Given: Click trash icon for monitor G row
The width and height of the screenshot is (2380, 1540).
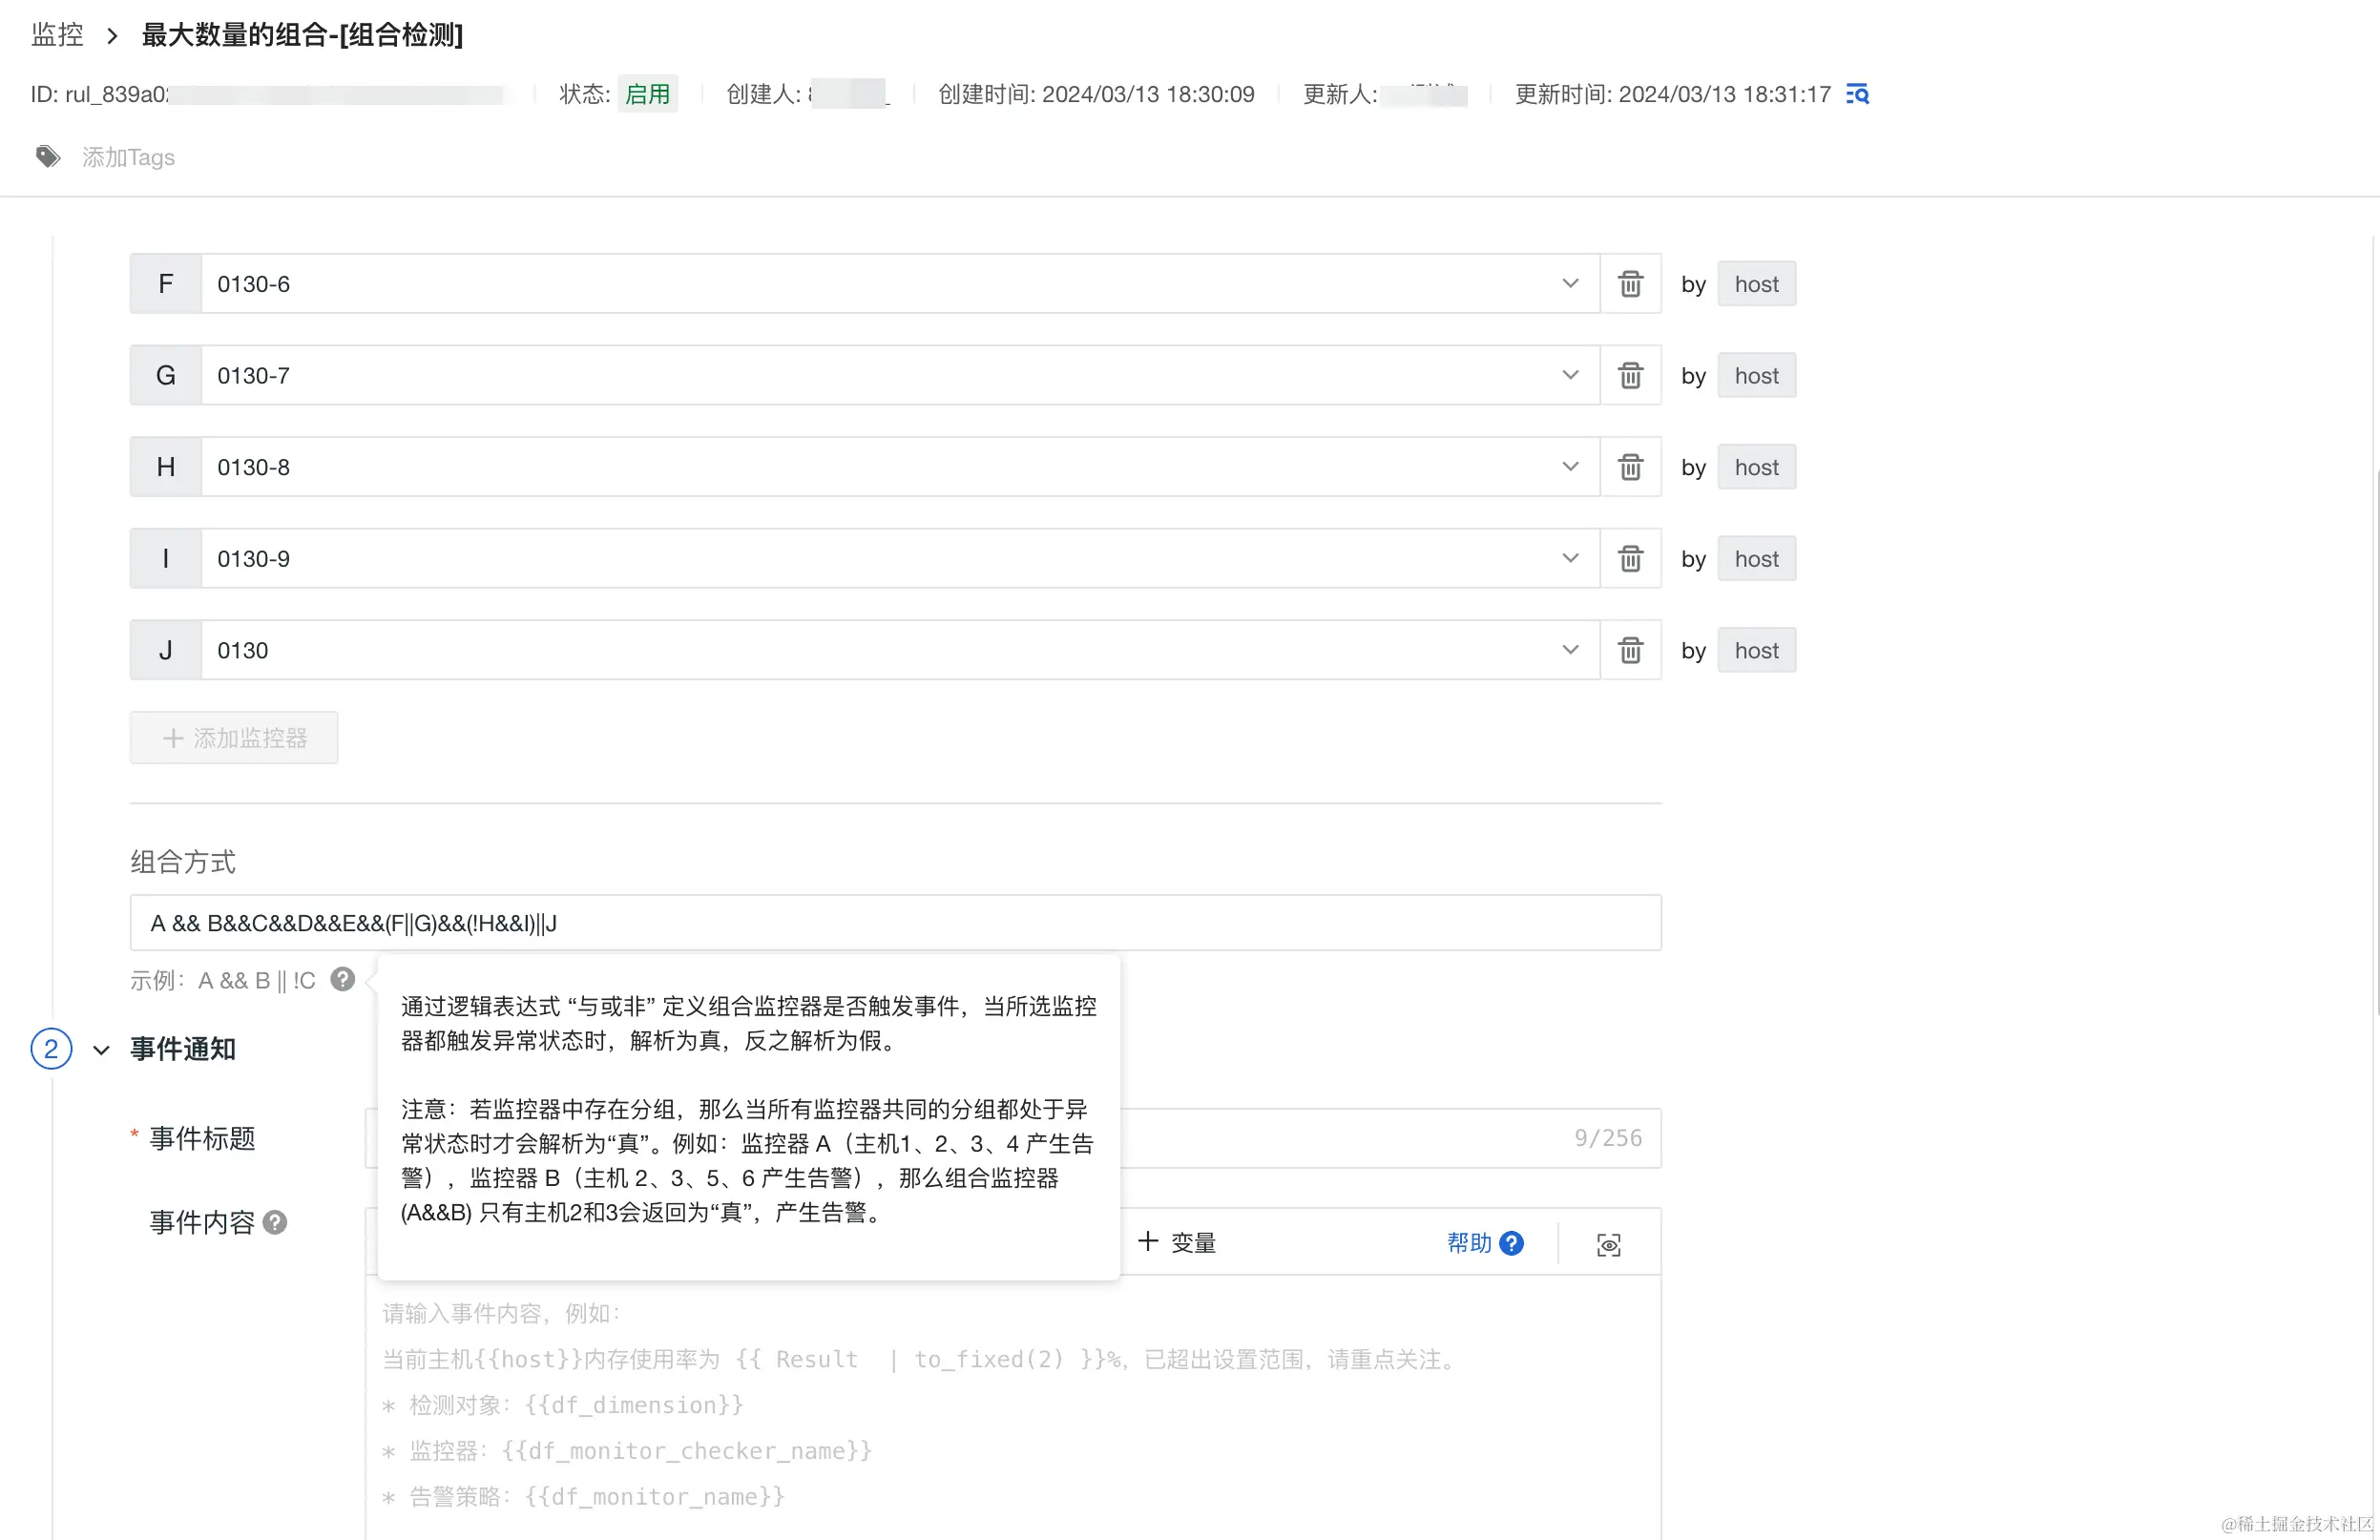Looking at the screenshot, I should [x=1630, y=376].
